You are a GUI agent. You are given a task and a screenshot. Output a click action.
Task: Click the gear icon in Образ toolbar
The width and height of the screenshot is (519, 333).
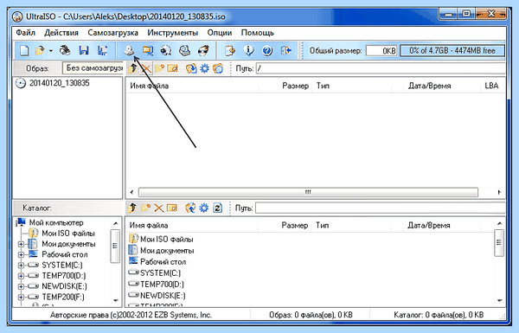[204, 68]
